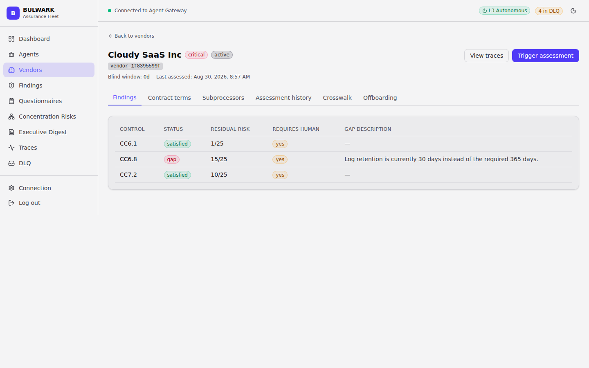Click the gap status badge
Viewport: 589px width, 368px height.
coord(172,159)
